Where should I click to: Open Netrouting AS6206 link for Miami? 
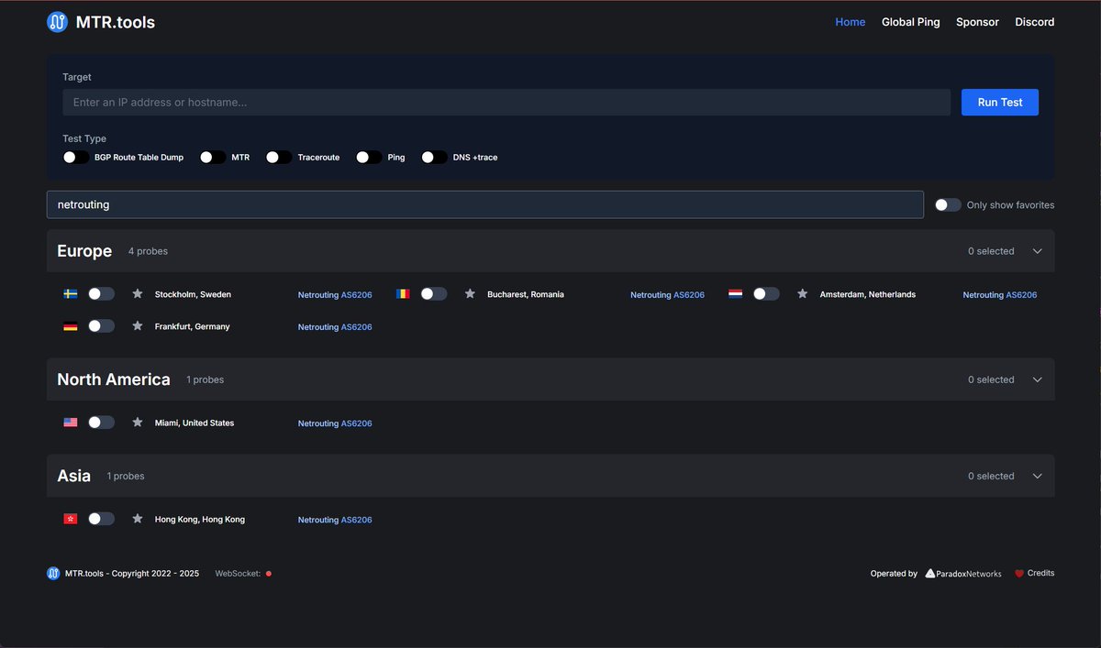(335, 423)
